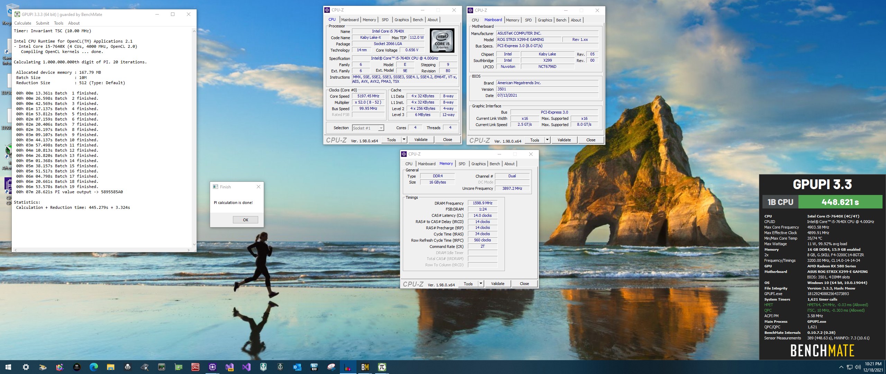Confirm the Finish dialog with OK

245,220
